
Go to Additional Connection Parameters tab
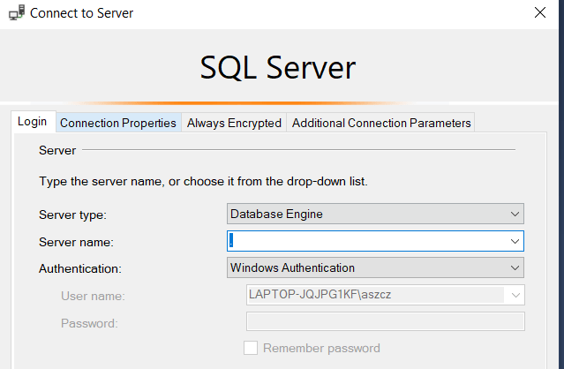tap(380, 123)
